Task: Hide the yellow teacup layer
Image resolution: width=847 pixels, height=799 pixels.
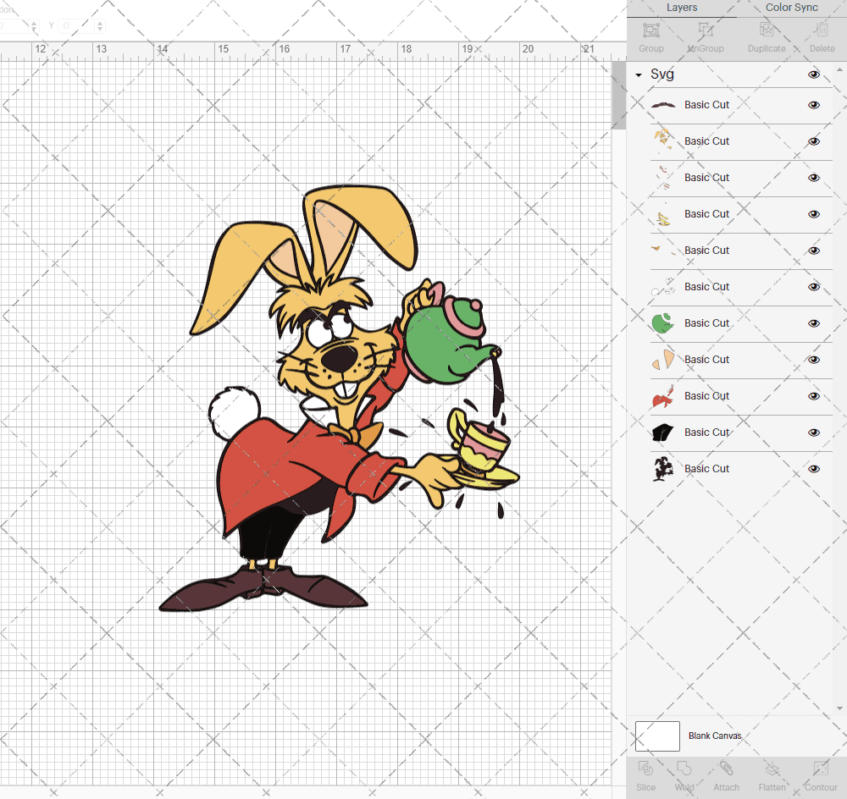Action: point(814,214)
